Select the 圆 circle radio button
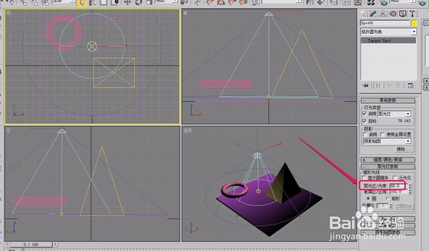429x251 pixels. 368,199
